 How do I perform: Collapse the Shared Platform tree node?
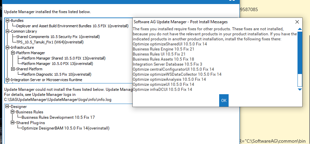click(13, 69)
